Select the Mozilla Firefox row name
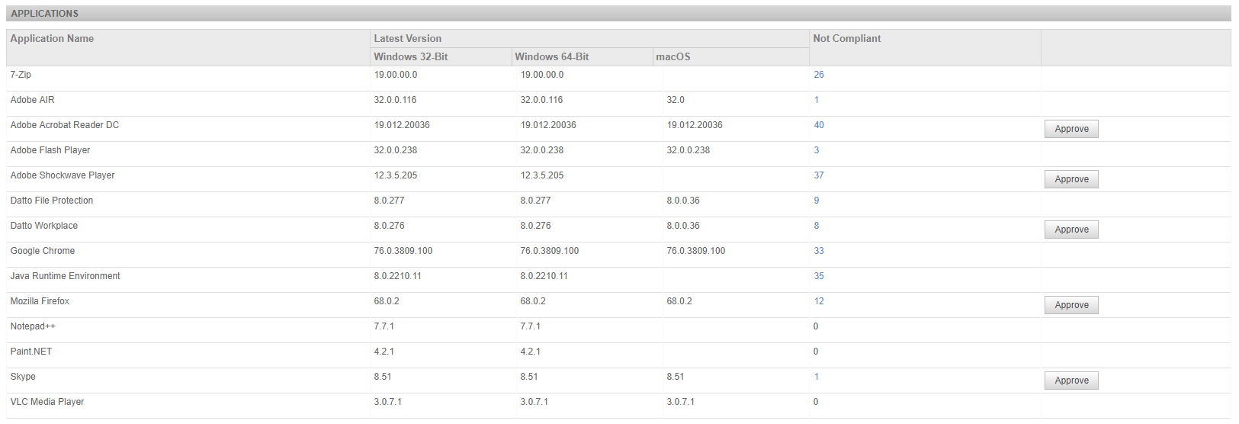Viewport: 1239px width, 424px height. pos(40,301)
